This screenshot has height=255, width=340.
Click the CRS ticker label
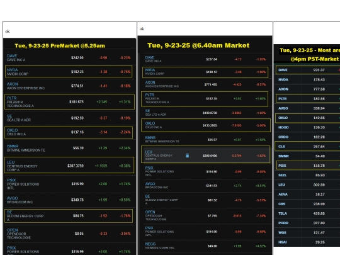click(282, 204)
